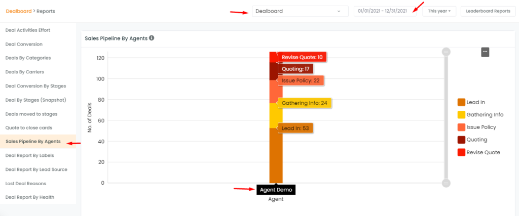The height and width of the screenshot is (216, 519).
Task: Click the top scrollbar grip handle
Action: point(446,52)
